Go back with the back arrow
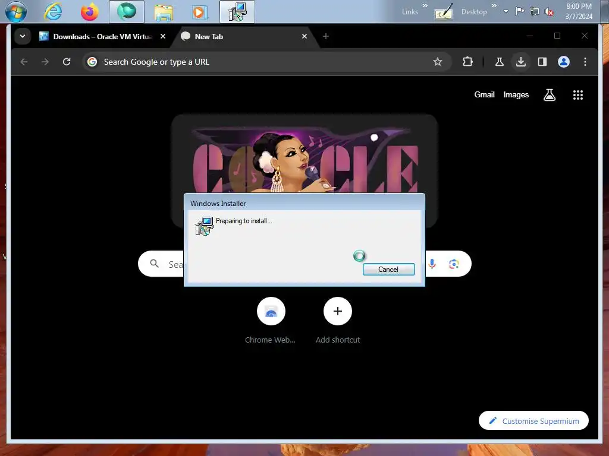Screen dimensions: 609x456 tap(24, 62)
